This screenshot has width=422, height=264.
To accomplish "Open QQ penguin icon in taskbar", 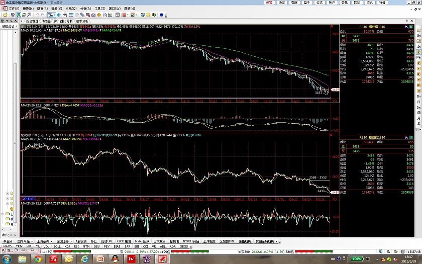I will tap(115, 258).
